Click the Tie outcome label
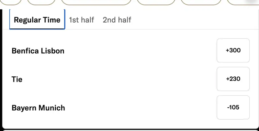The image size is (259, 131). pos(17,79)
